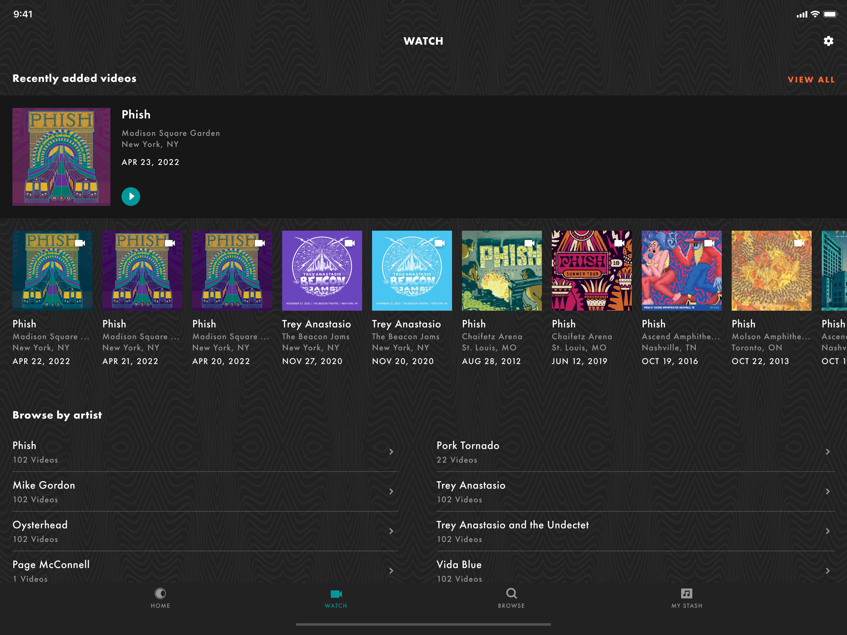Expand Pork Tornado row chevron
This screenshot has height=635, width=847.
pyautogui.click(x=827, y=452)
